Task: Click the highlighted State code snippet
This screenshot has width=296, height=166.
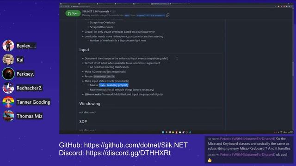Action: (102, 85)
